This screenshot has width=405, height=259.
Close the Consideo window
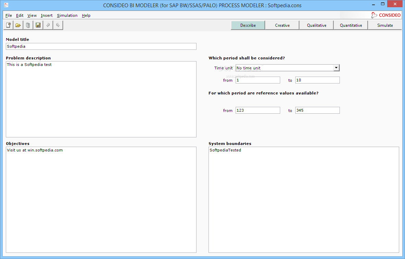tap(395, 4)
